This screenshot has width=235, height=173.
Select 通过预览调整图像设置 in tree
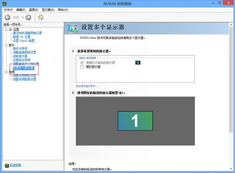27,33
